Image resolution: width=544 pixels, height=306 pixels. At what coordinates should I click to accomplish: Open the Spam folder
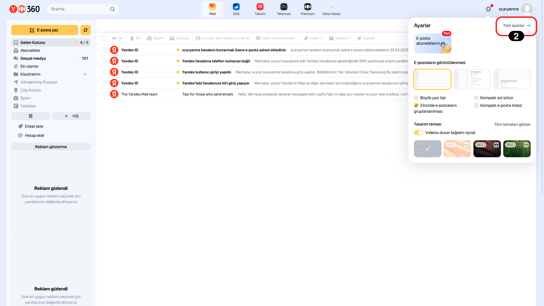tap(51, 98)
